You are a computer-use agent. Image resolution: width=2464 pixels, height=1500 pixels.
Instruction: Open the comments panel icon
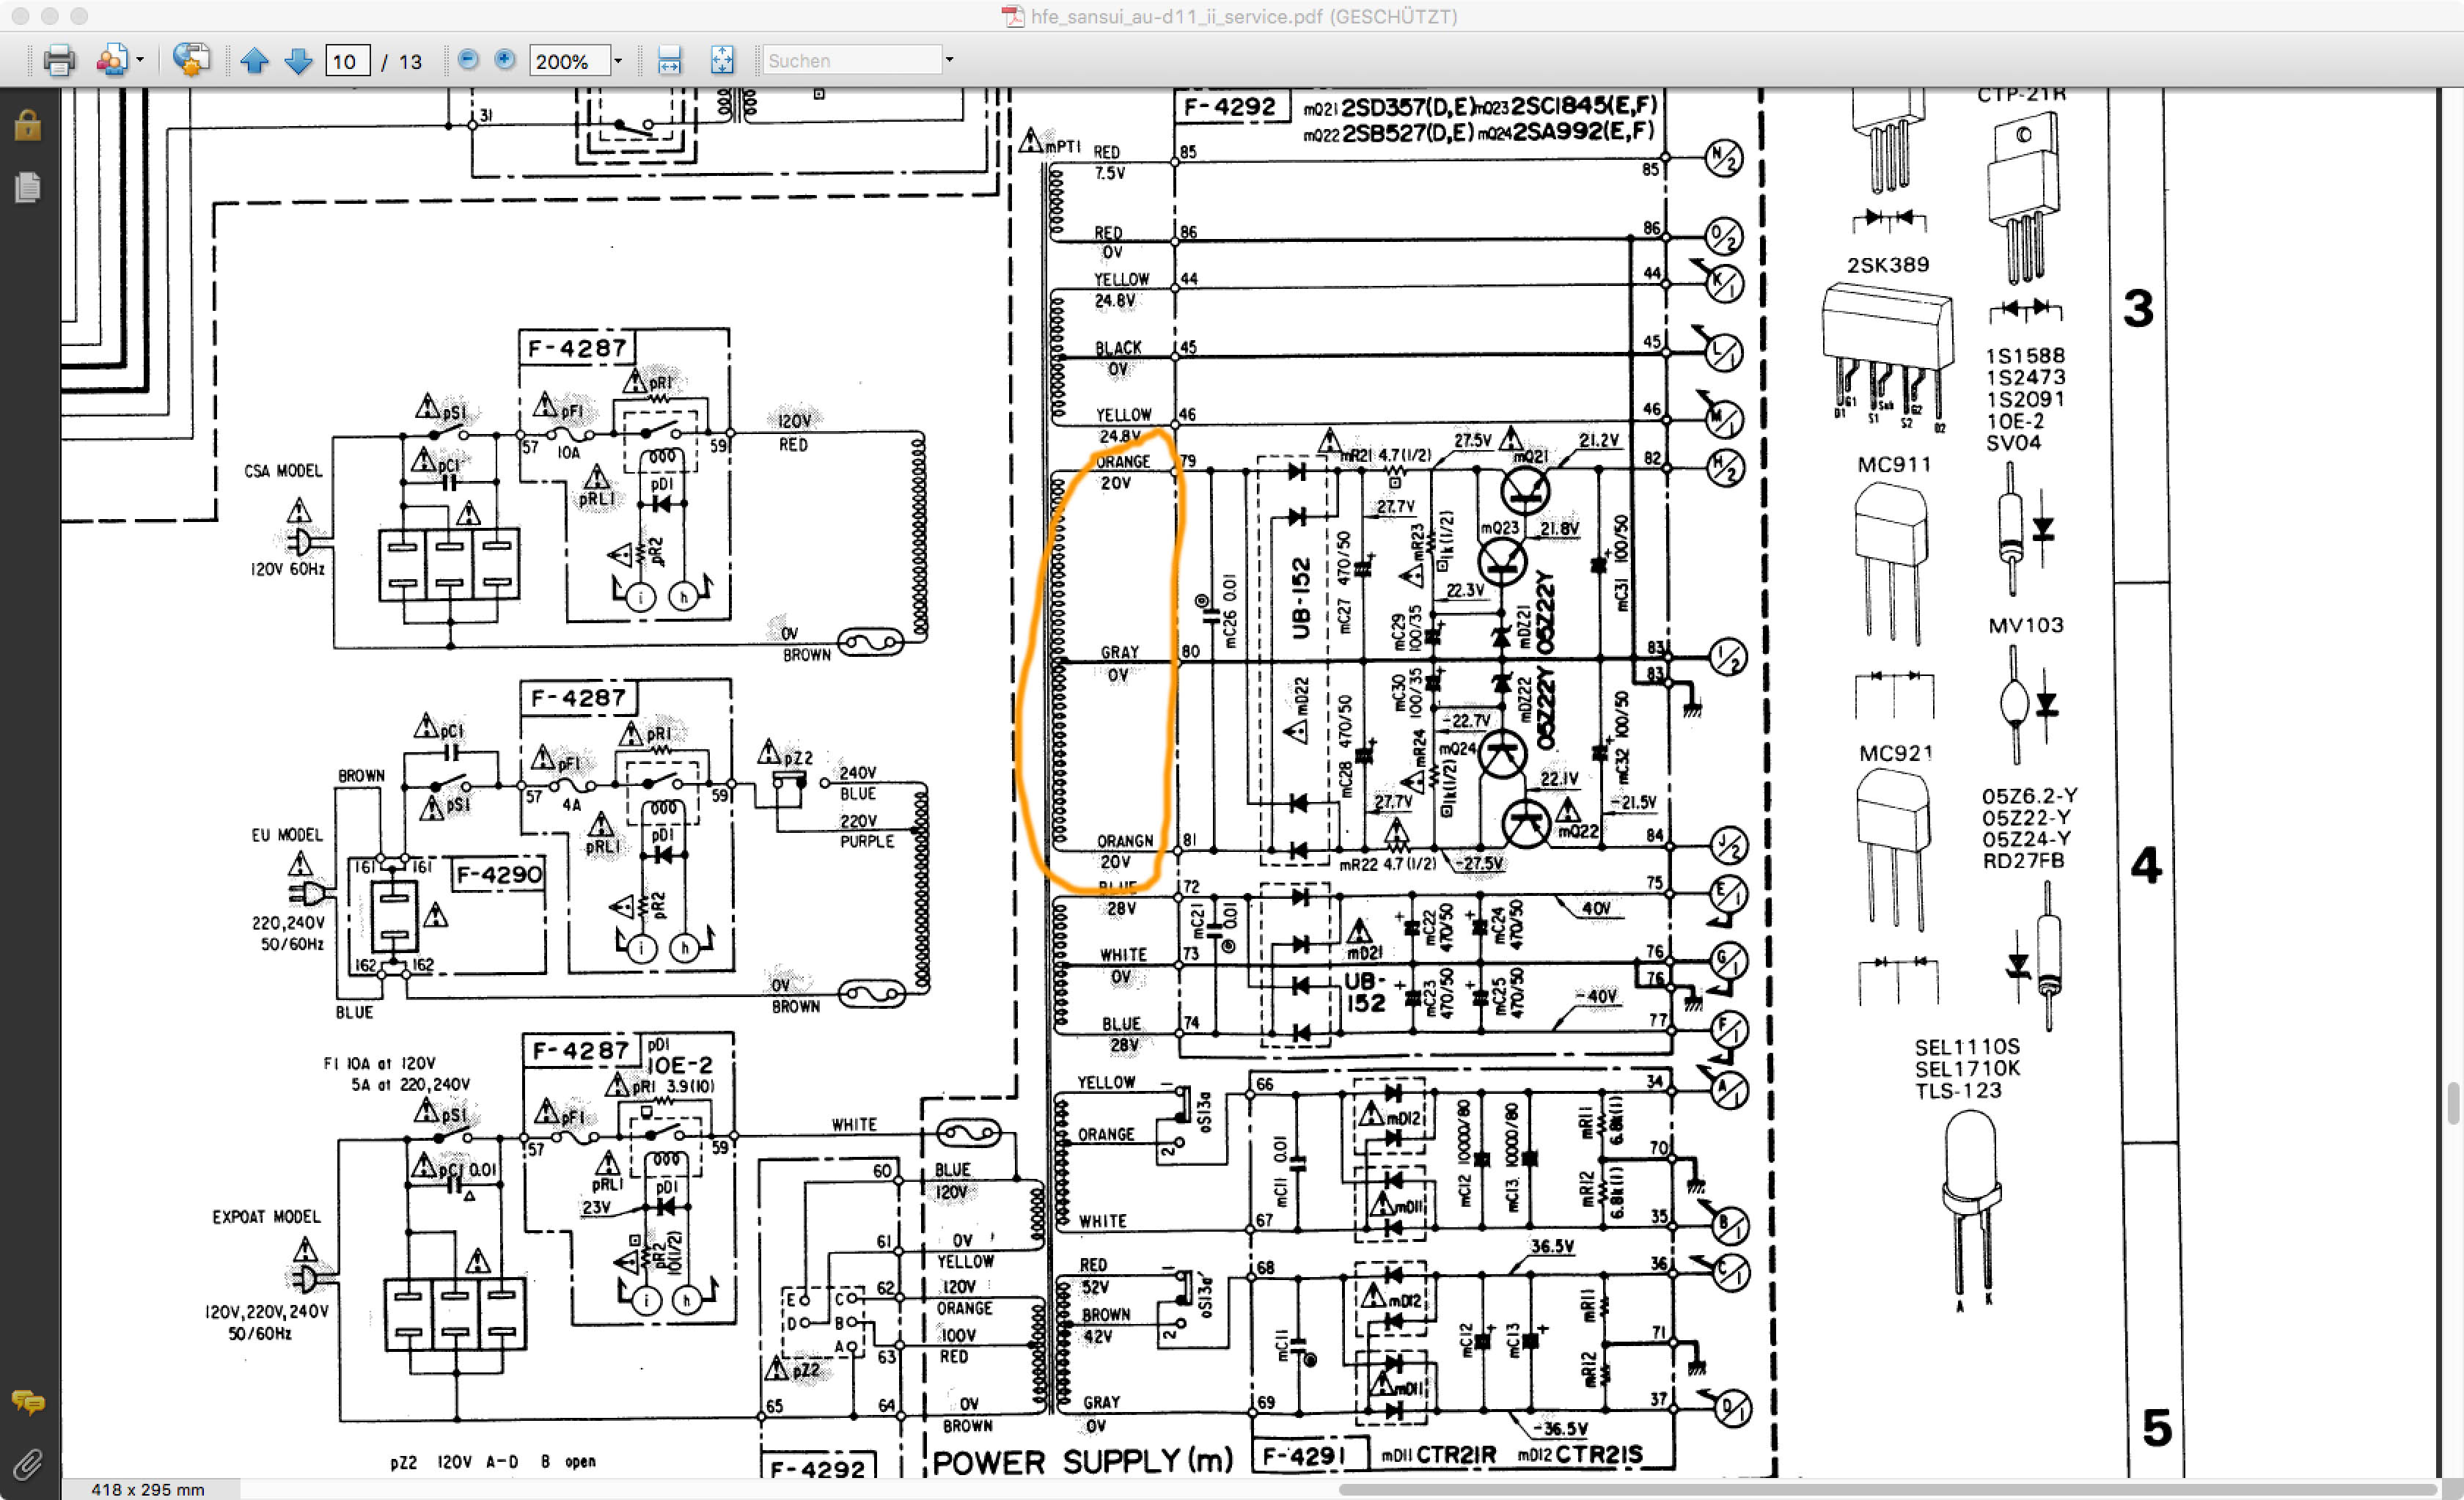coord(28,1403)
